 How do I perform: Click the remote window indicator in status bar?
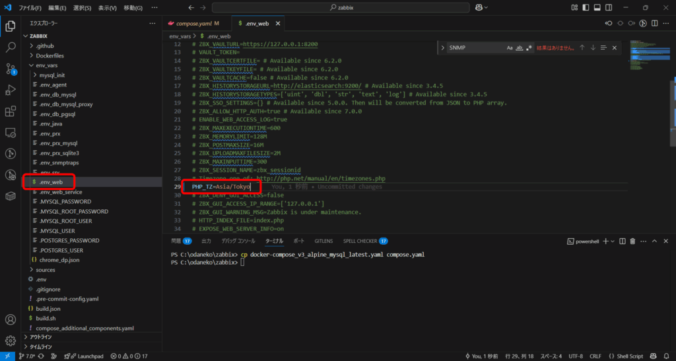7,356
